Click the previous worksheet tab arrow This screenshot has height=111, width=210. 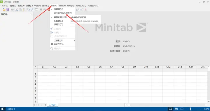[37, 105]
